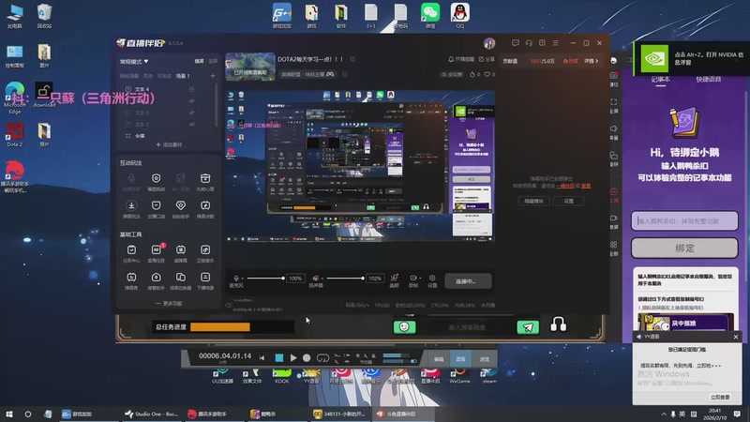
Task: Expand 详情 next to 热度
Action: click(x=592, y=61)
